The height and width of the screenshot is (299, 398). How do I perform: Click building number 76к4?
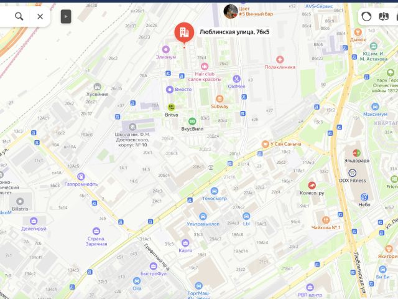[x=201, y=58]
